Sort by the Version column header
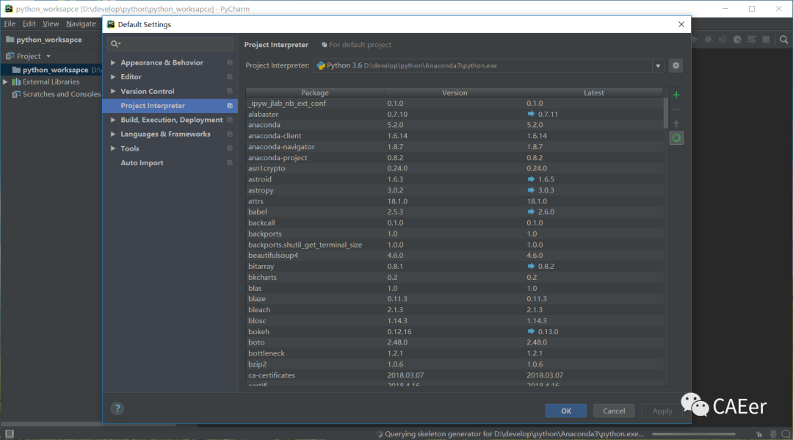Image resolution: width=793 pixels, height=440 pixels. (455, 93)
